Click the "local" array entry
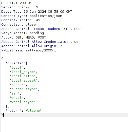128x132 pixels. click(16, 68)
